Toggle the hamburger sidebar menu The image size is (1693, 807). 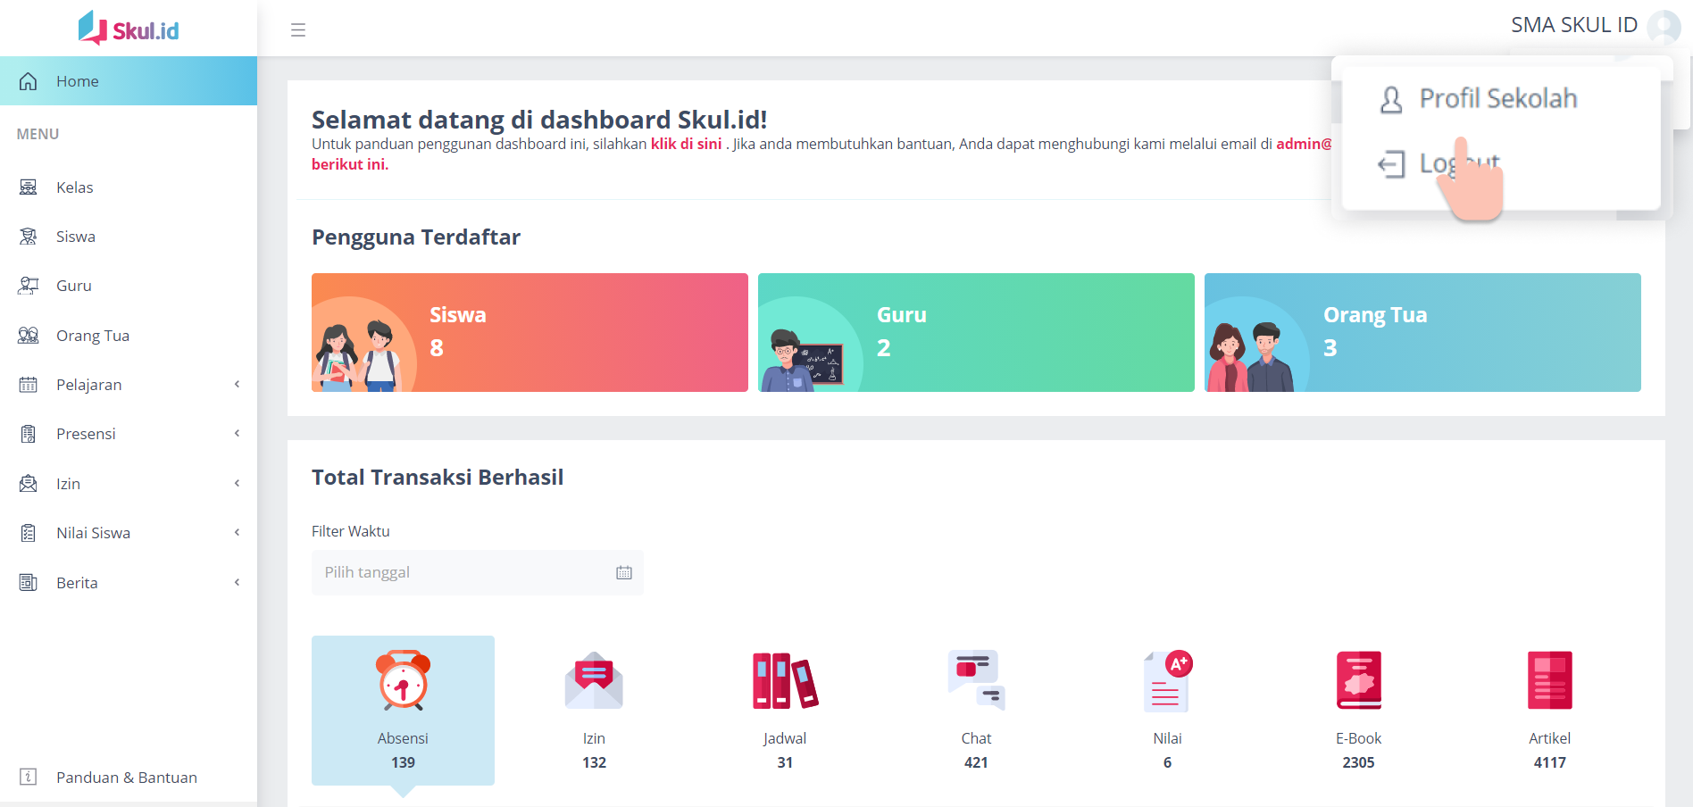coord(298,30)
